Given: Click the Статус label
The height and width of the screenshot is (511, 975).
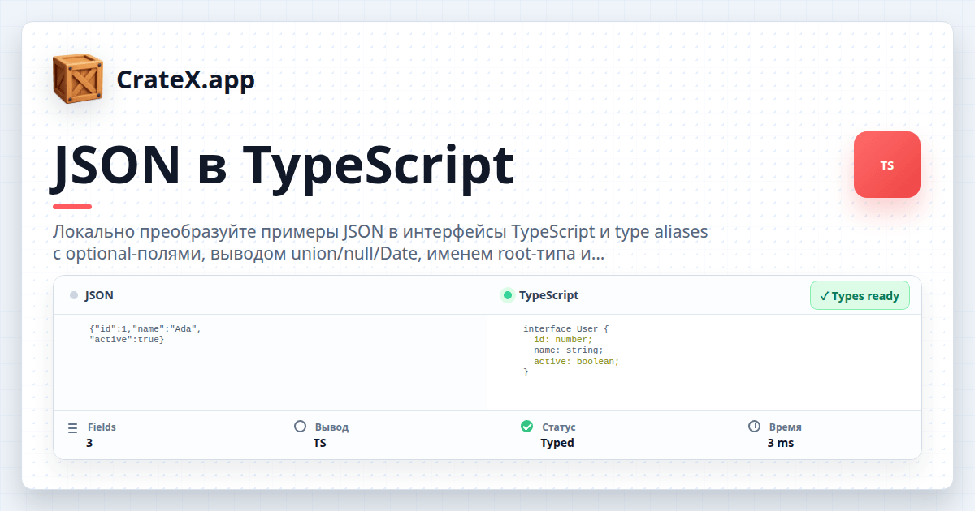Looking at the screenshot, I should 559,427.
